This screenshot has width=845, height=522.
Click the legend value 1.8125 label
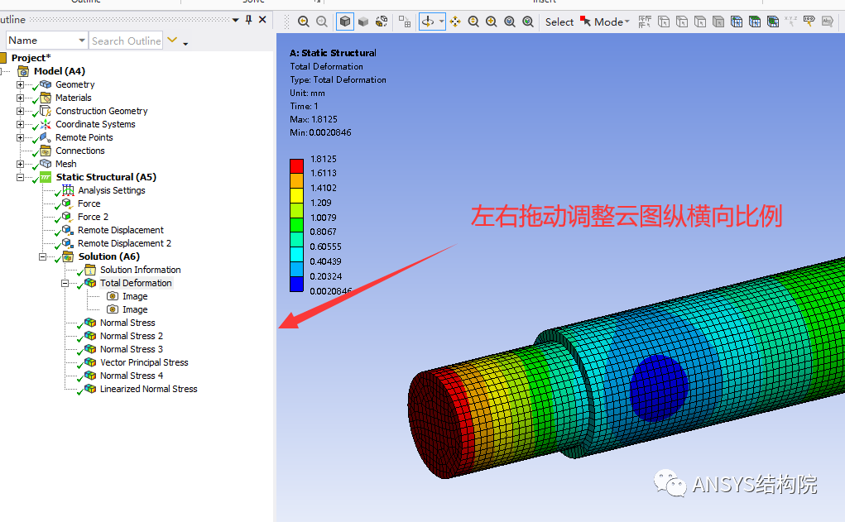click(x=324, y=159)
